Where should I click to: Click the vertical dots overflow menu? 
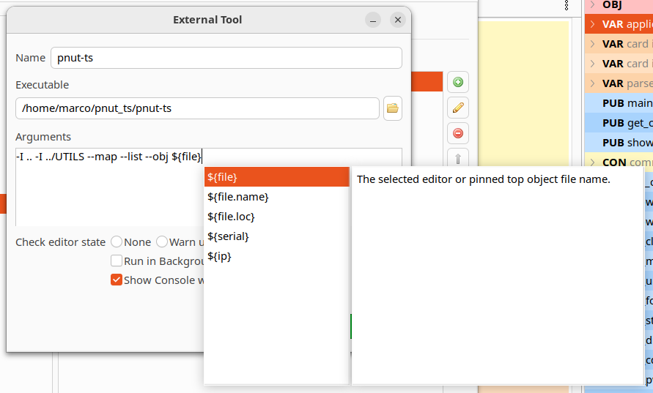[x=567, y=6]
